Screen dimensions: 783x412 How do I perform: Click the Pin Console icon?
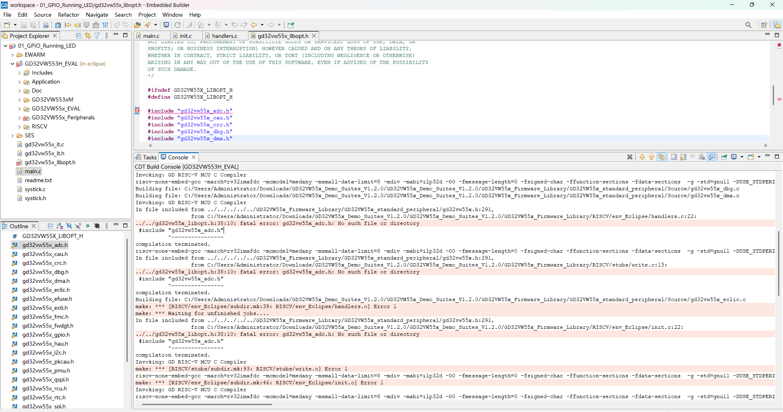[x=724, y=157]
